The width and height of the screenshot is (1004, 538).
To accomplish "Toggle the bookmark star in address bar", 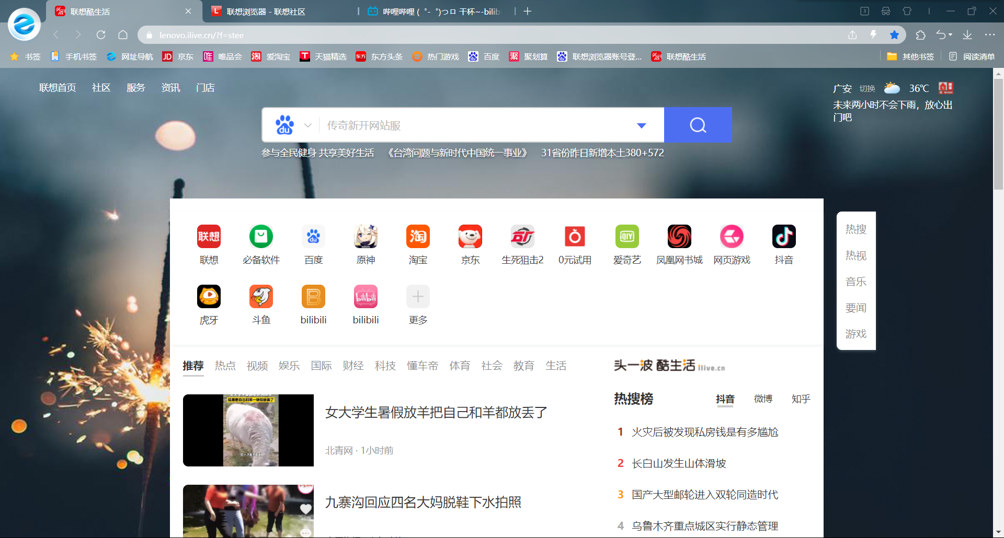I will click(894, 35).
